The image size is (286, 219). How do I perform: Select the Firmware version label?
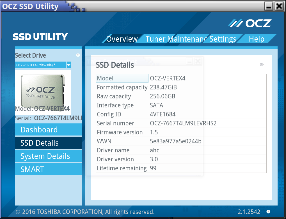[122, 132]
